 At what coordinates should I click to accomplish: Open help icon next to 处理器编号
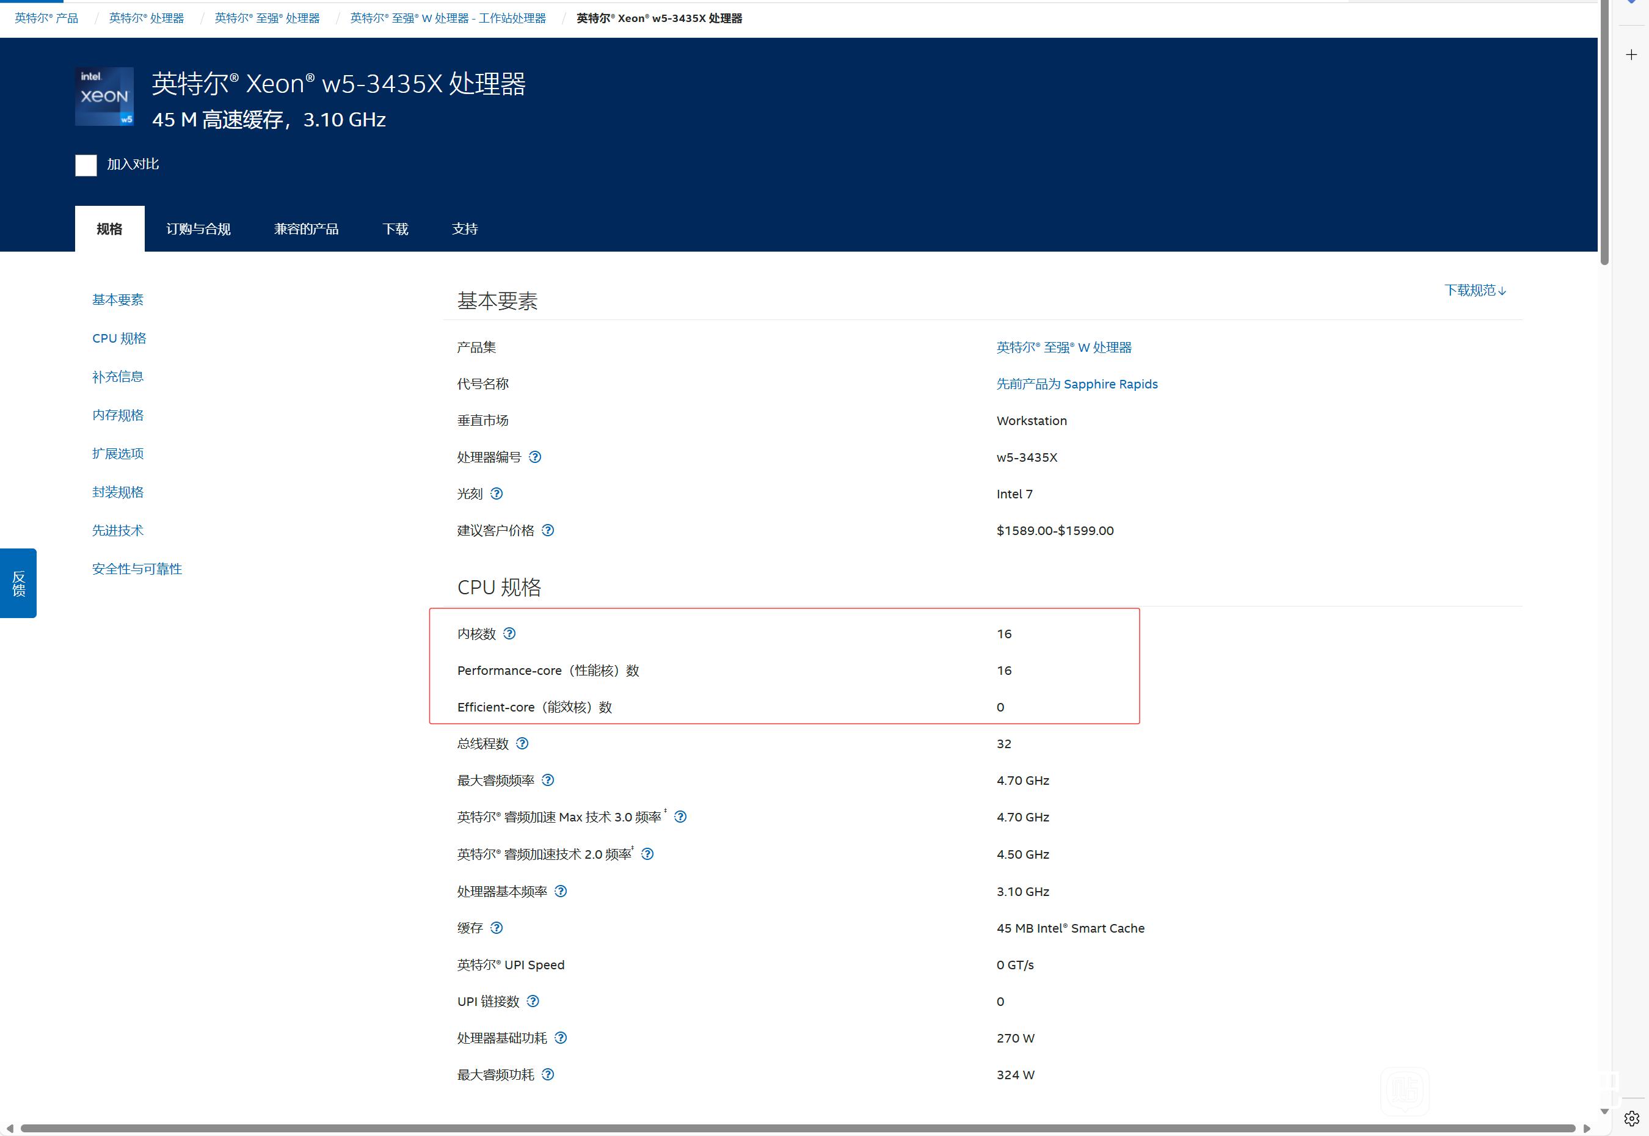pos(535,457)
